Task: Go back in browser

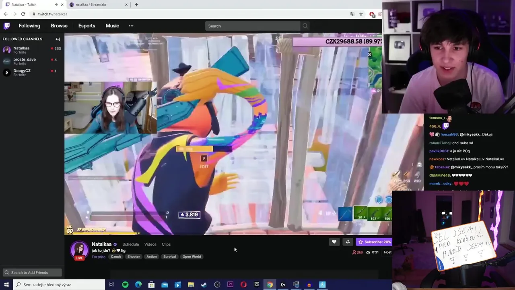Action: pos(6,14)
